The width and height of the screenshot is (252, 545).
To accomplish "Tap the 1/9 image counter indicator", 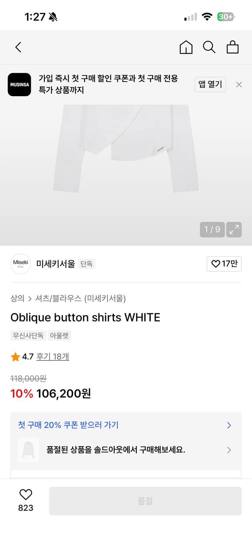I will (x=212, y=230).
